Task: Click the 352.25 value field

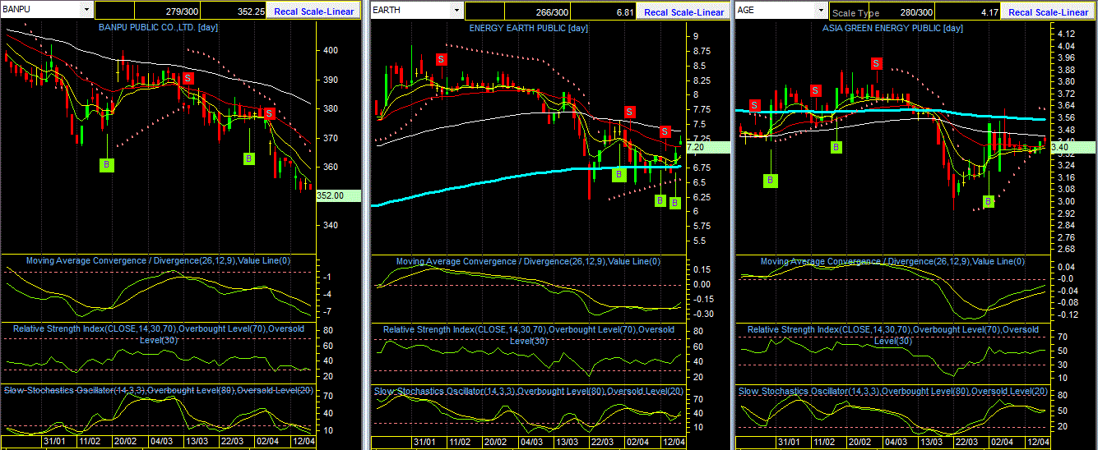Action: pyautogui.click(x=233, y=11)
